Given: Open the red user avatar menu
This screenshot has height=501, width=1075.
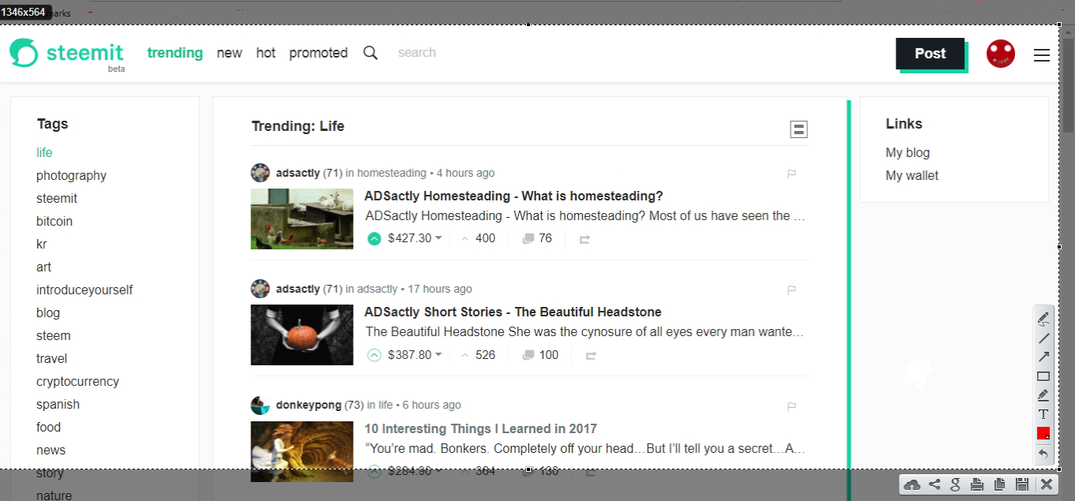Looking at the screenshot, I should coord(1001,54).
